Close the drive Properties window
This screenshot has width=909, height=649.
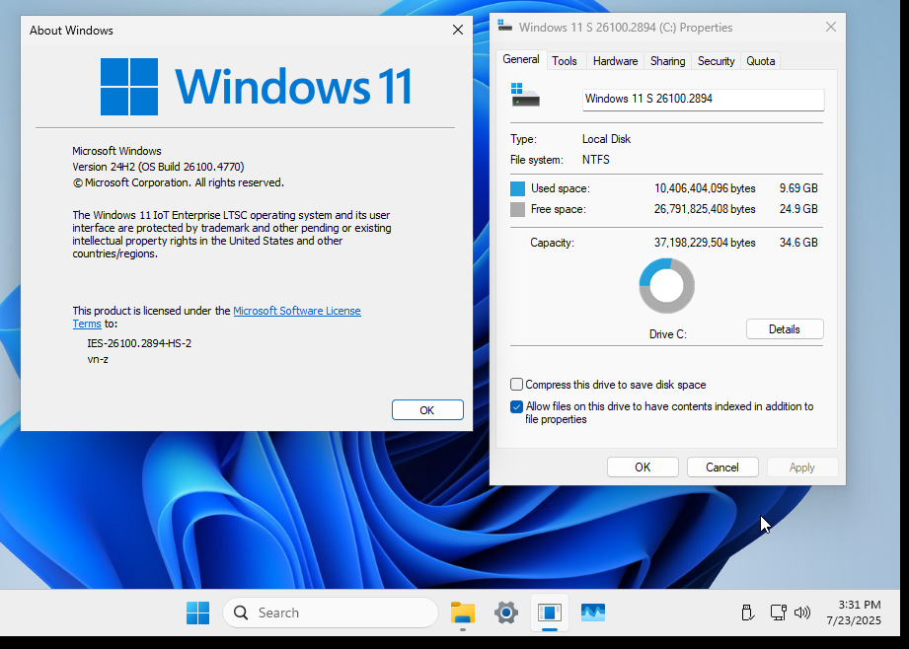[x=831, y=28]
